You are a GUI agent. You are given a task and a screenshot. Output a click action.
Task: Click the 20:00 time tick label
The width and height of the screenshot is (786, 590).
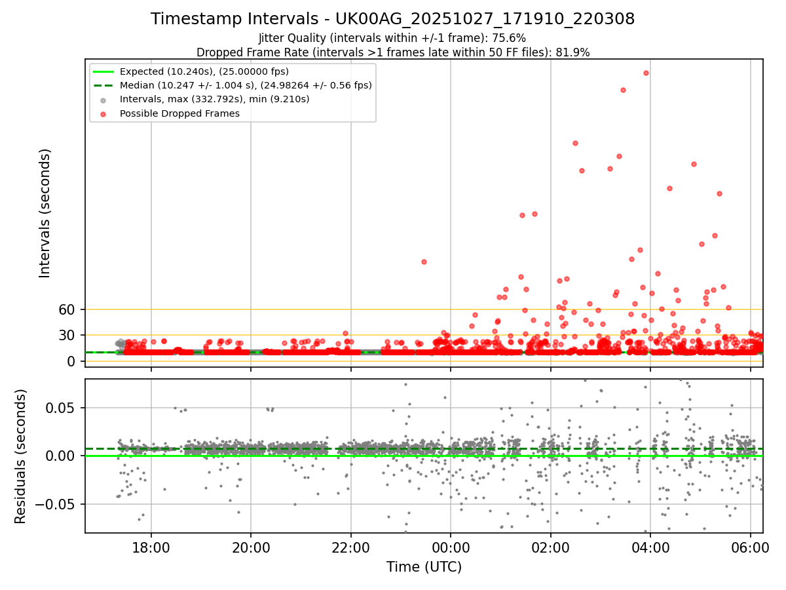point(251,547)
